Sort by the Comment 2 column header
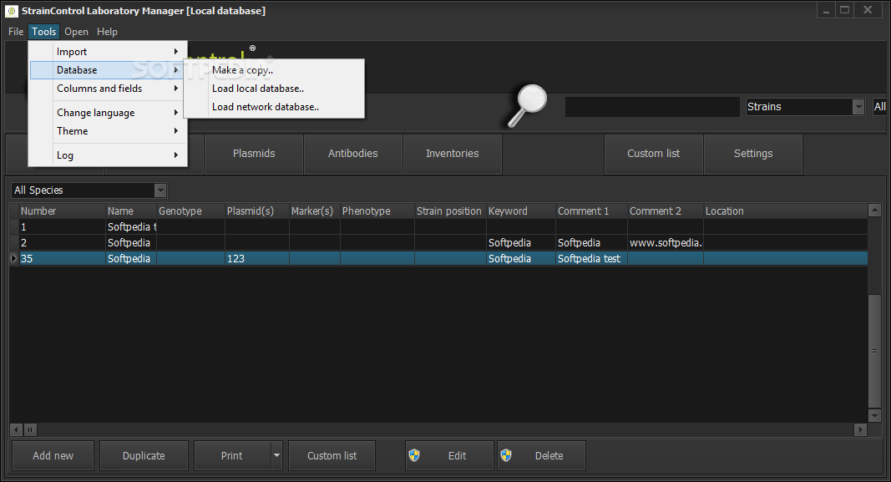This screenshot has width=891, height=482. (x=666, y=211)
